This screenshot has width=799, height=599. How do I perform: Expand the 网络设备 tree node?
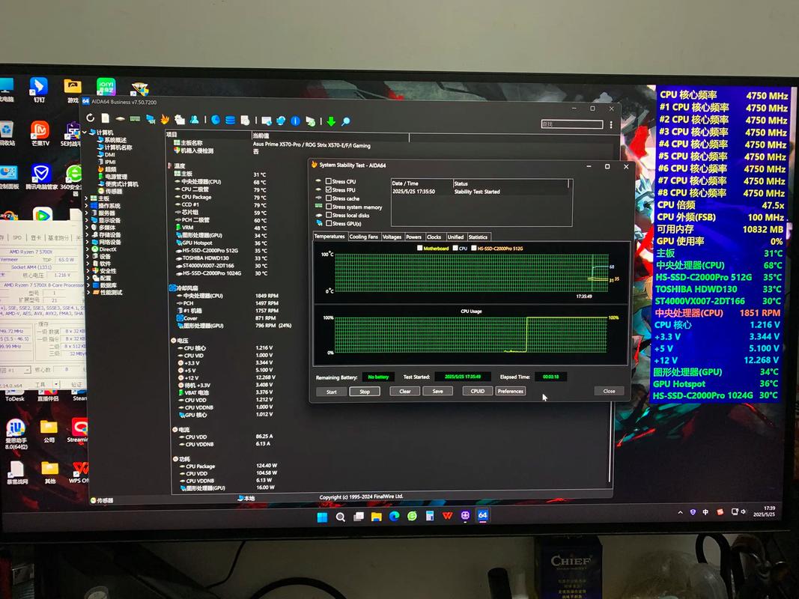tap(87, 242)
